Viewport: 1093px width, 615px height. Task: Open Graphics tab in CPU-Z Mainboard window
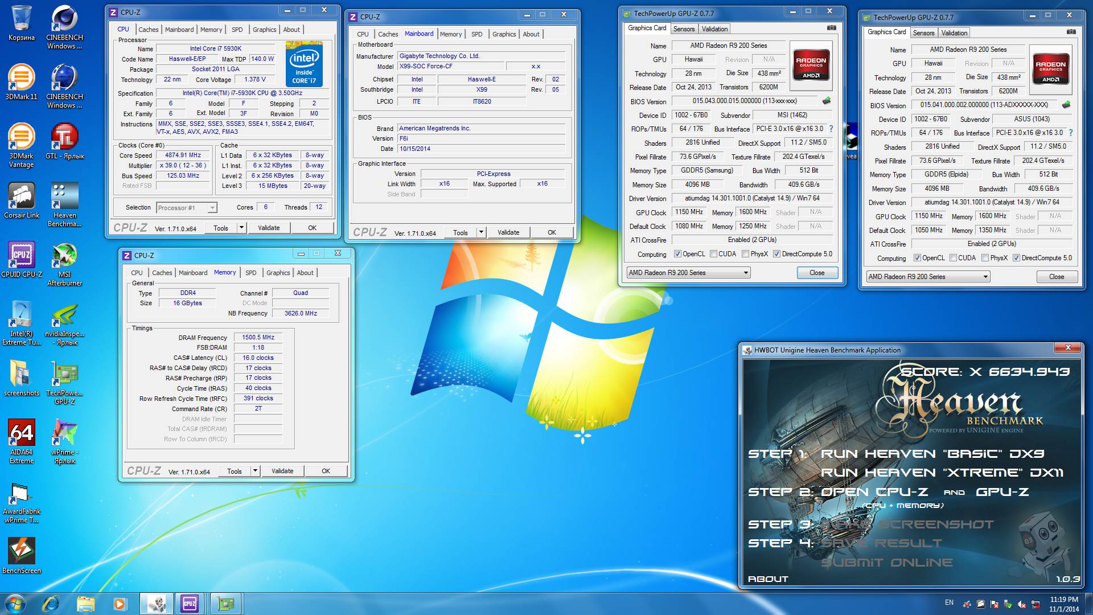click(x=504, y=34)
